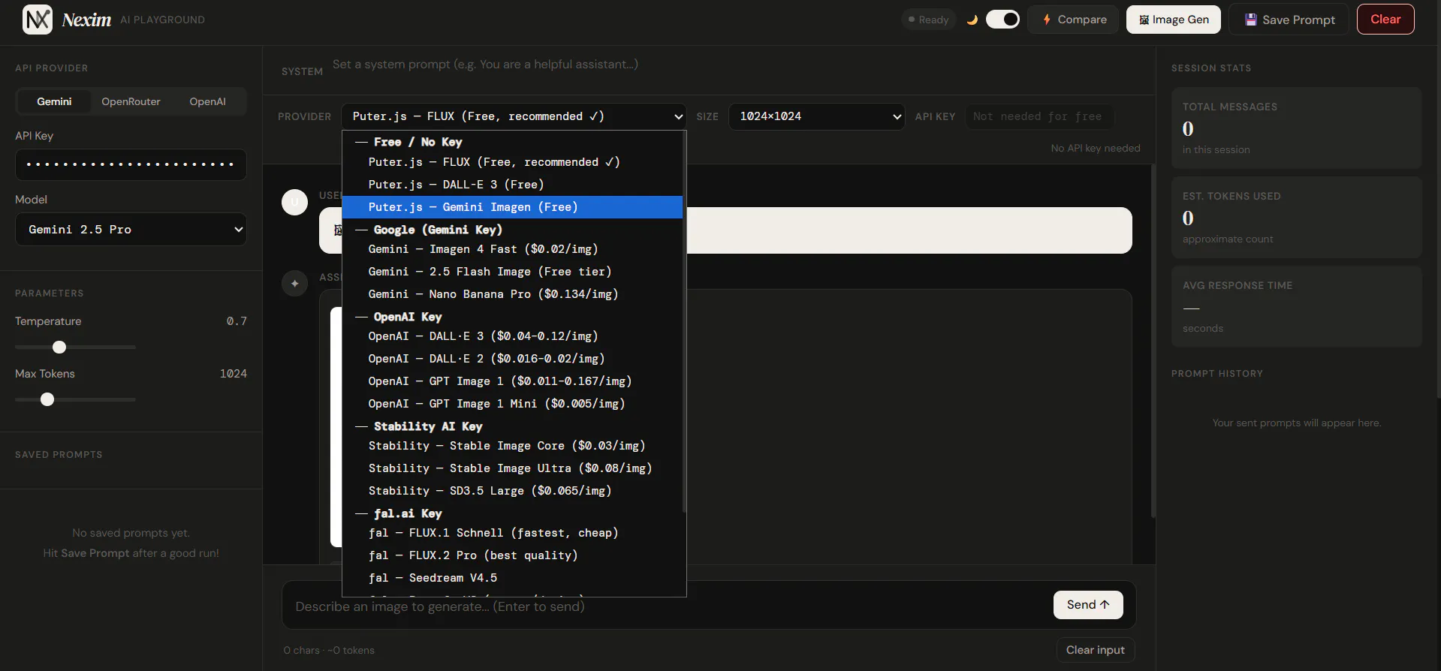
Task: Click the Temperature value 0.7
Action: point(237,321)
